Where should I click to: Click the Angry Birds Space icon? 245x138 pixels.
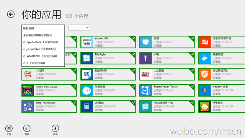click(28, 90)
